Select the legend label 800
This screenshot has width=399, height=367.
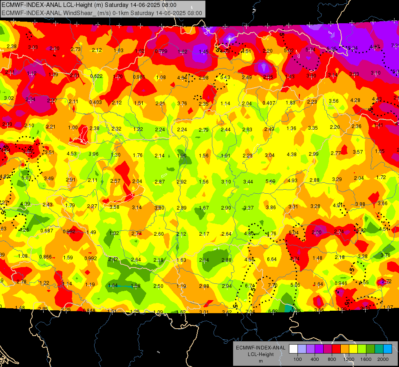pos(332,359)
